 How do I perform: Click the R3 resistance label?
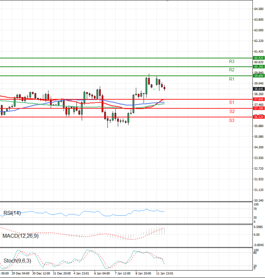(231, 61)
